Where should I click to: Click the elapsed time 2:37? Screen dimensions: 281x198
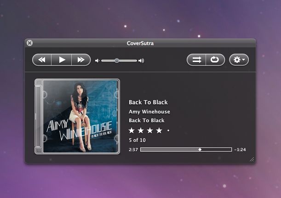coord(133,150)
